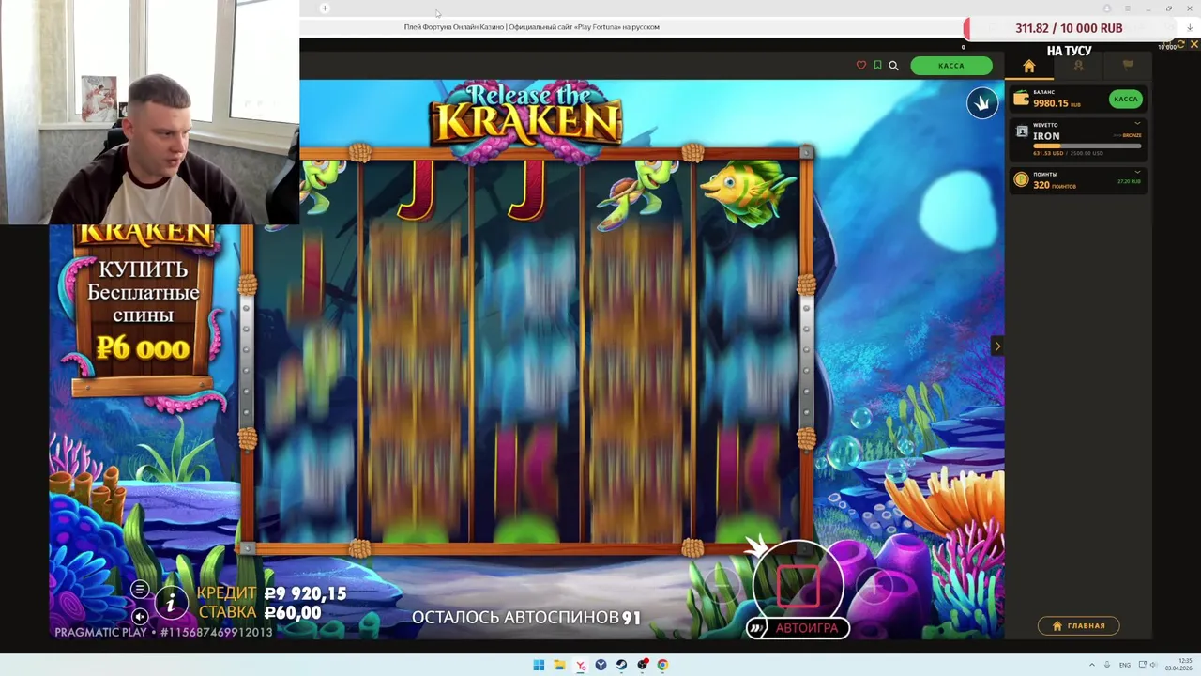
Task: Switch to the flag tab in sidebar
Action: (1128, 66)
